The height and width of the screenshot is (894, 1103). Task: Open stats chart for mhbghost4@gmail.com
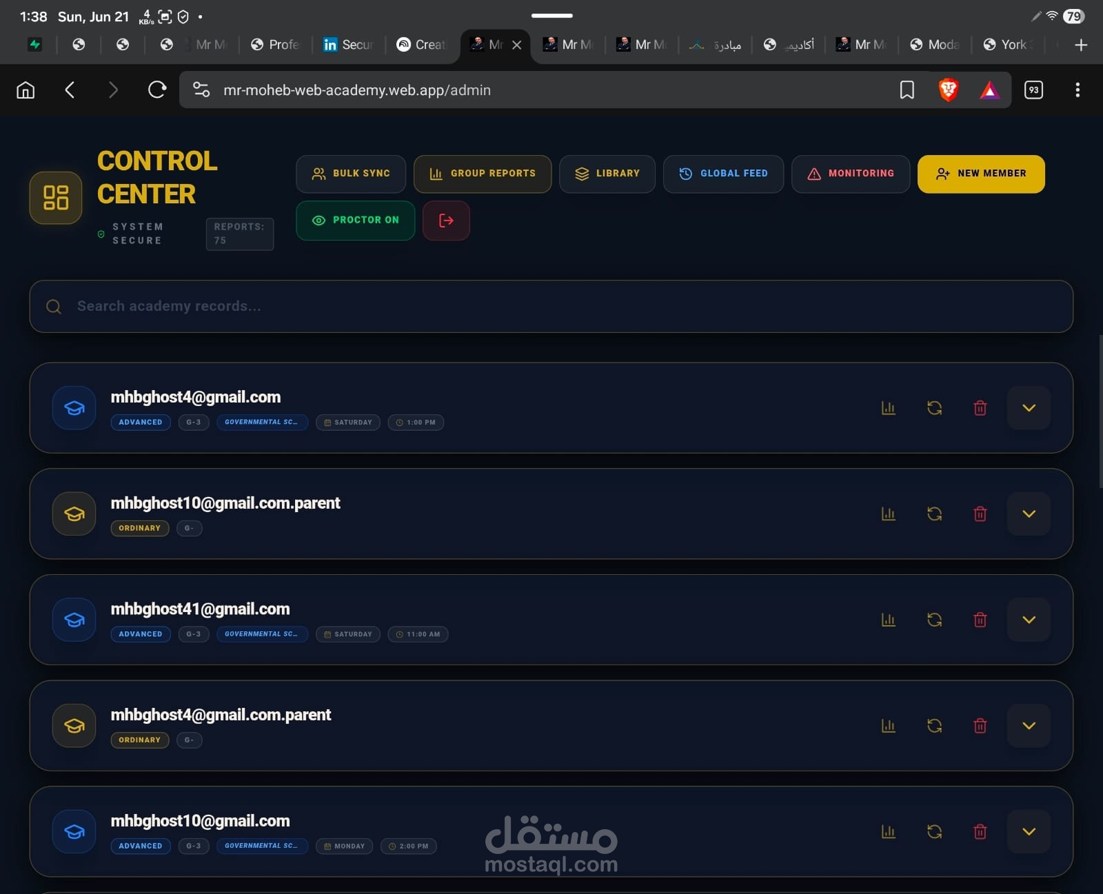click(x=889, y=408)
